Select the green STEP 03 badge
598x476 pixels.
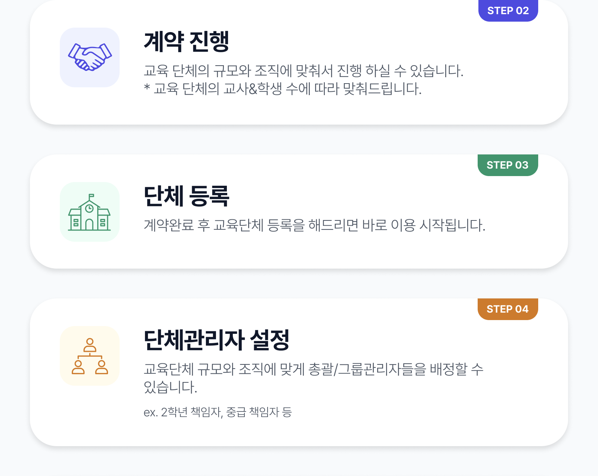(508, 165)
